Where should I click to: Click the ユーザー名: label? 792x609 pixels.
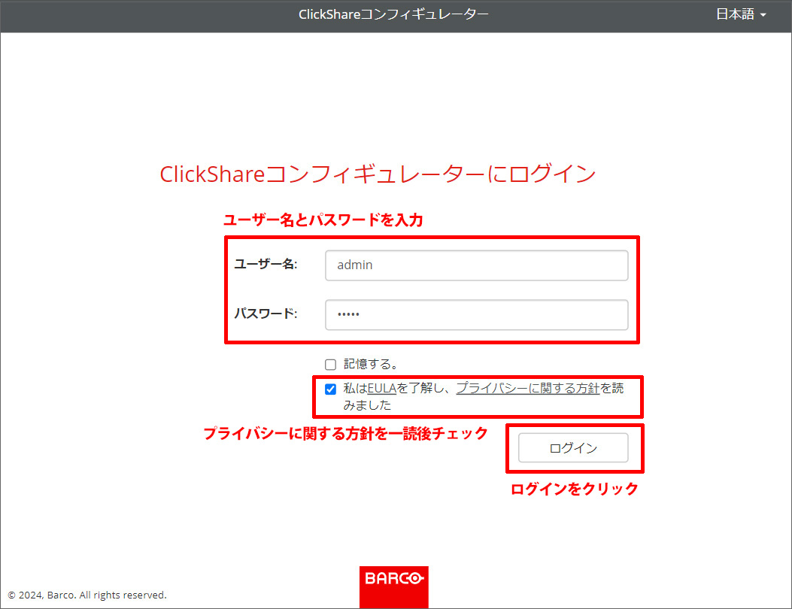coord(266,264)
